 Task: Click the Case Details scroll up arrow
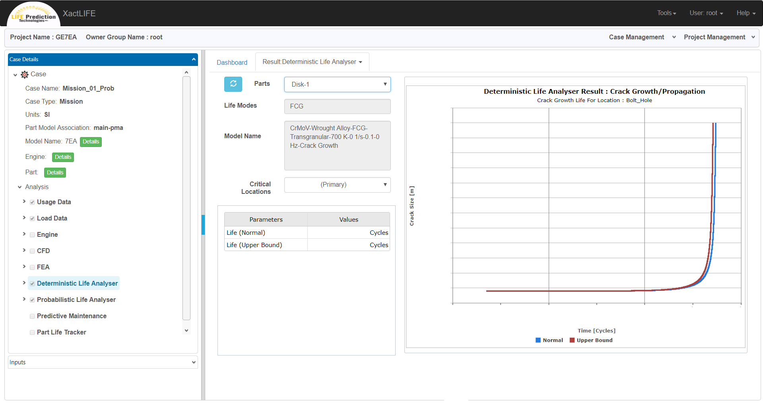tap(186, 72)
